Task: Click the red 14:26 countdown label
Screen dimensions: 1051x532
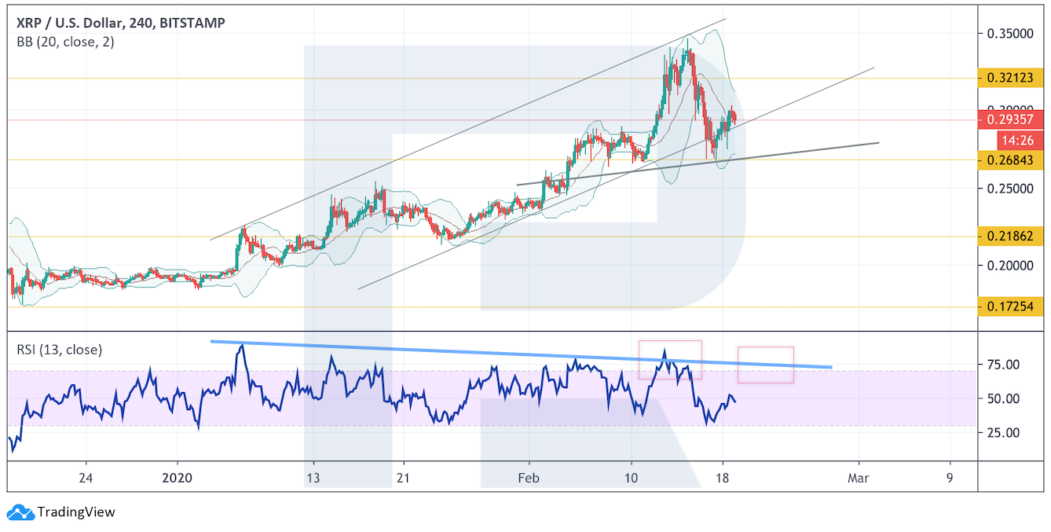Action: 1019,141
